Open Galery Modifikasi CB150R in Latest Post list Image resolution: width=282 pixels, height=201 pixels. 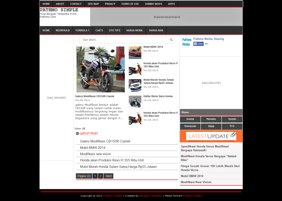pos(105,141)
